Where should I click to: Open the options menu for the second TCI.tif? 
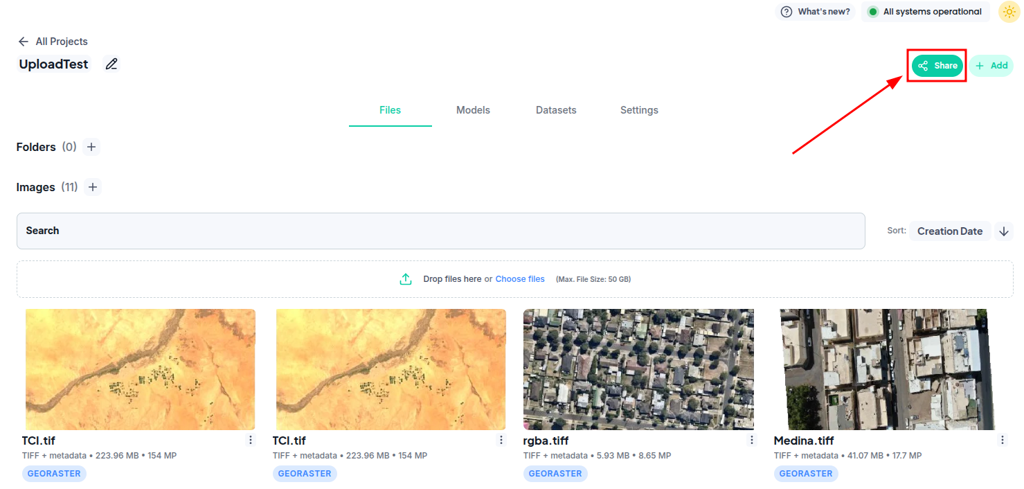tap(501, 441)
